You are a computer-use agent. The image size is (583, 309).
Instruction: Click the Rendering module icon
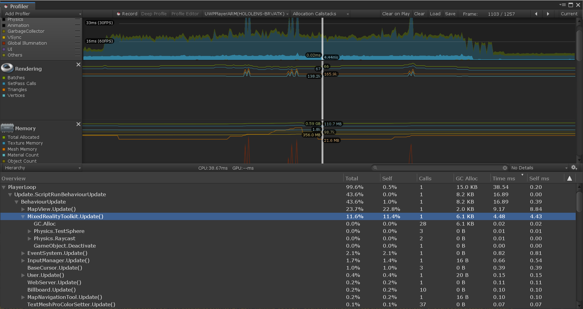7,68
